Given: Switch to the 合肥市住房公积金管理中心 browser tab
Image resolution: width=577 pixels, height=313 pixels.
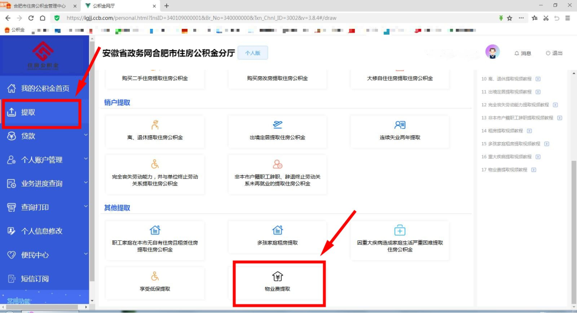Looking at the screenshot, I should pos(37,6).
